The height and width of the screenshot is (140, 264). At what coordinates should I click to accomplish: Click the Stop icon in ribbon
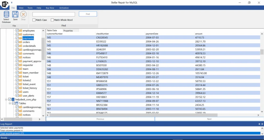23,14
